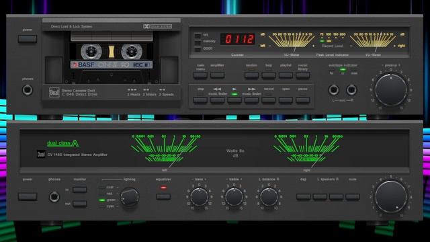Click the amplifier right green power meter
The height and width of the screenshot is (242, 430).
[308, 150]
